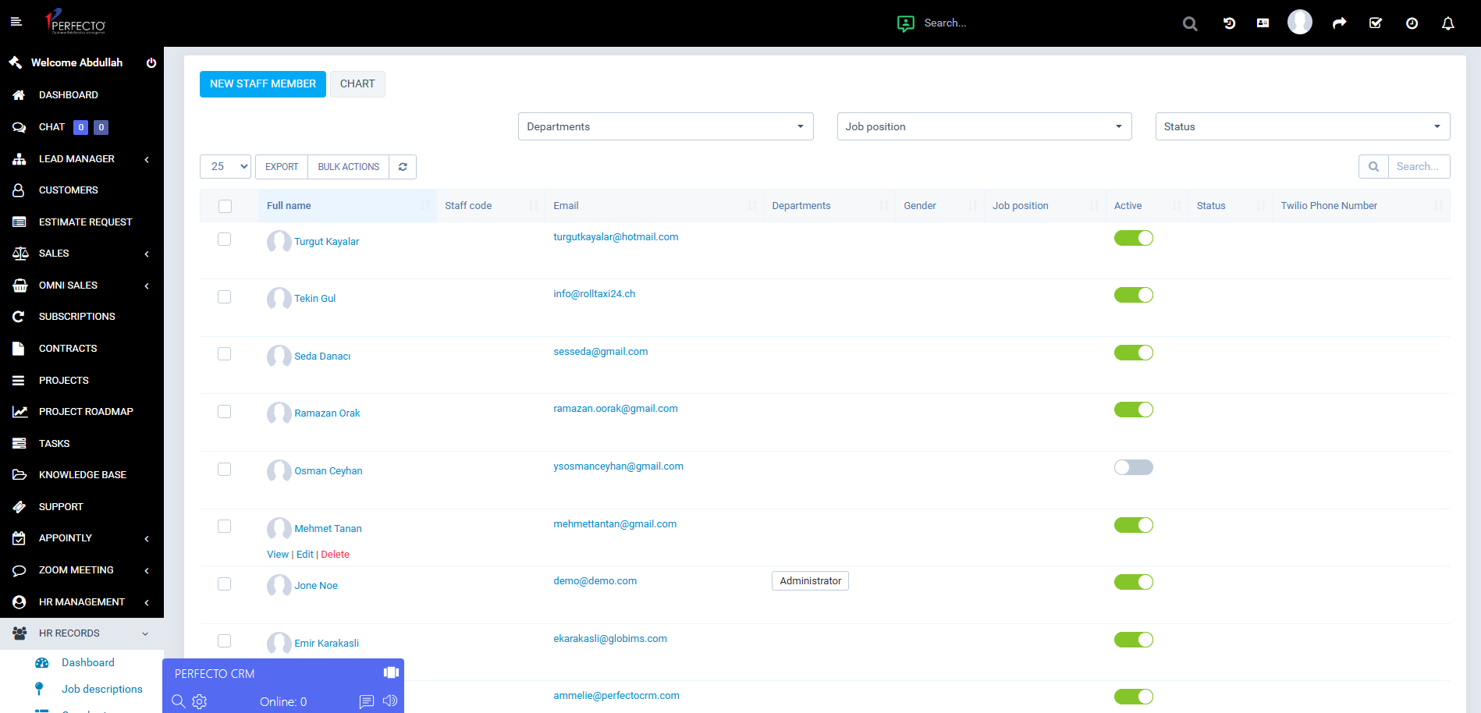Screen dimensions: 1481x713
Task: Open Bulk Actions button
Action: (x=349, y=167)
